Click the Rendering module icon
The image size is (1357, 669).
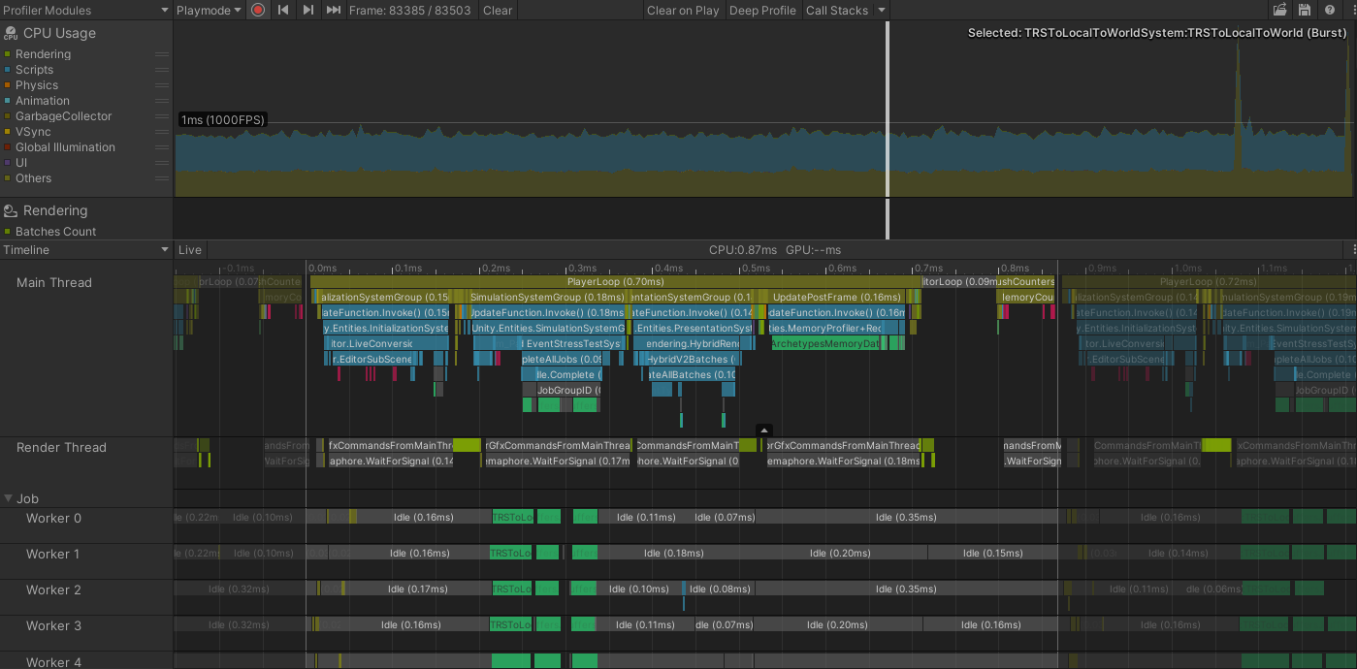tap(11, 210)
